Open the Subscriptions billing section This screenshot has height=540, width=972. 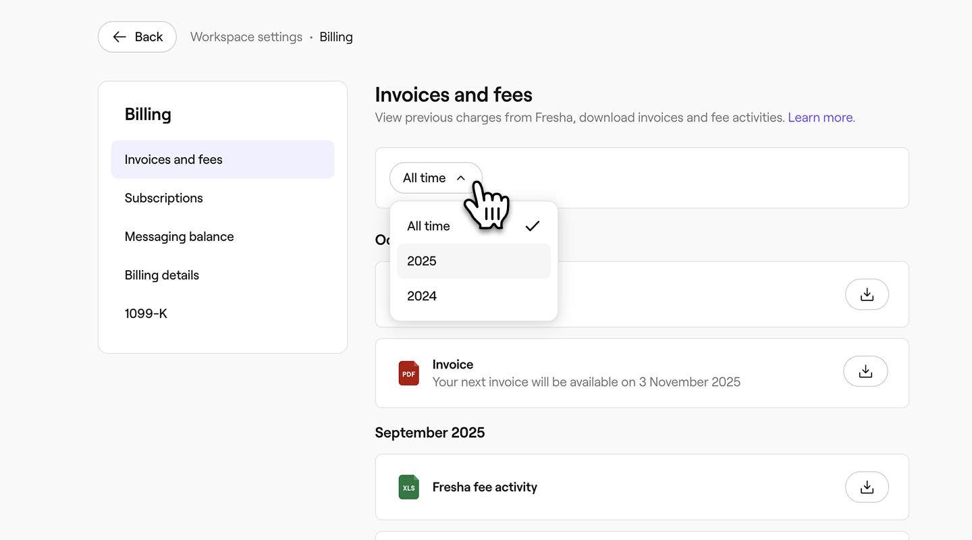tap(164, 198)
